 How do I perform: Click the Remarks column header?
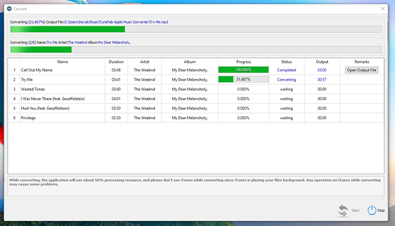coord(362,62)
